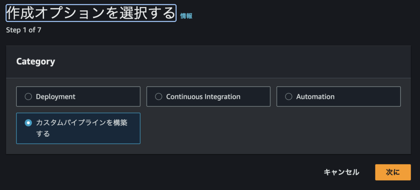Viewport: 420px width, 190px height.
Task: Click the Deployment label text
Action: [x=56, y=97]
